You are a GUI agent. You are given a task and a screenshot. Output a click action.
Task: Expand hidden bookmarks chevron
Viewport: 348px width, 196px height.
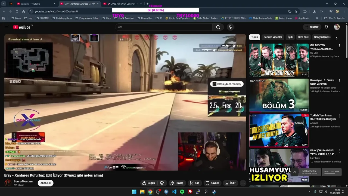[317, 18]
